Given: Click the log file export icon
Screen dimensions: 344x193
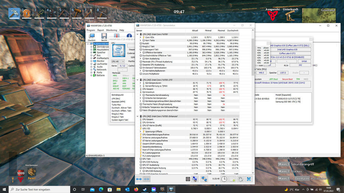Looking at the screenshot, I should (x=232, y=179).
